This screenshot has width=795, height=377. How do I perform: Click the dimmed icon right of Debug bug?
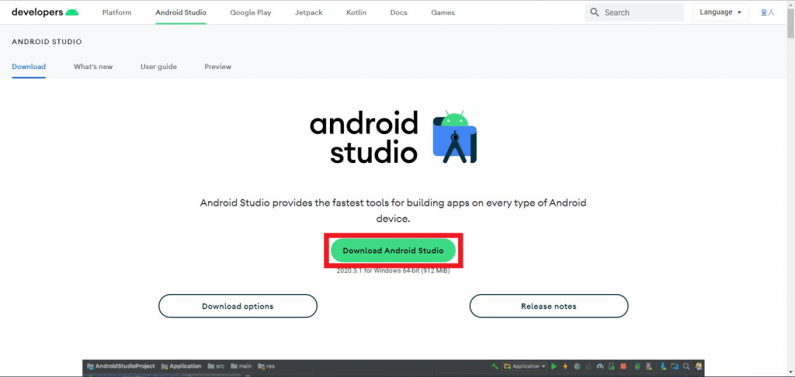(x=588, y=366)
